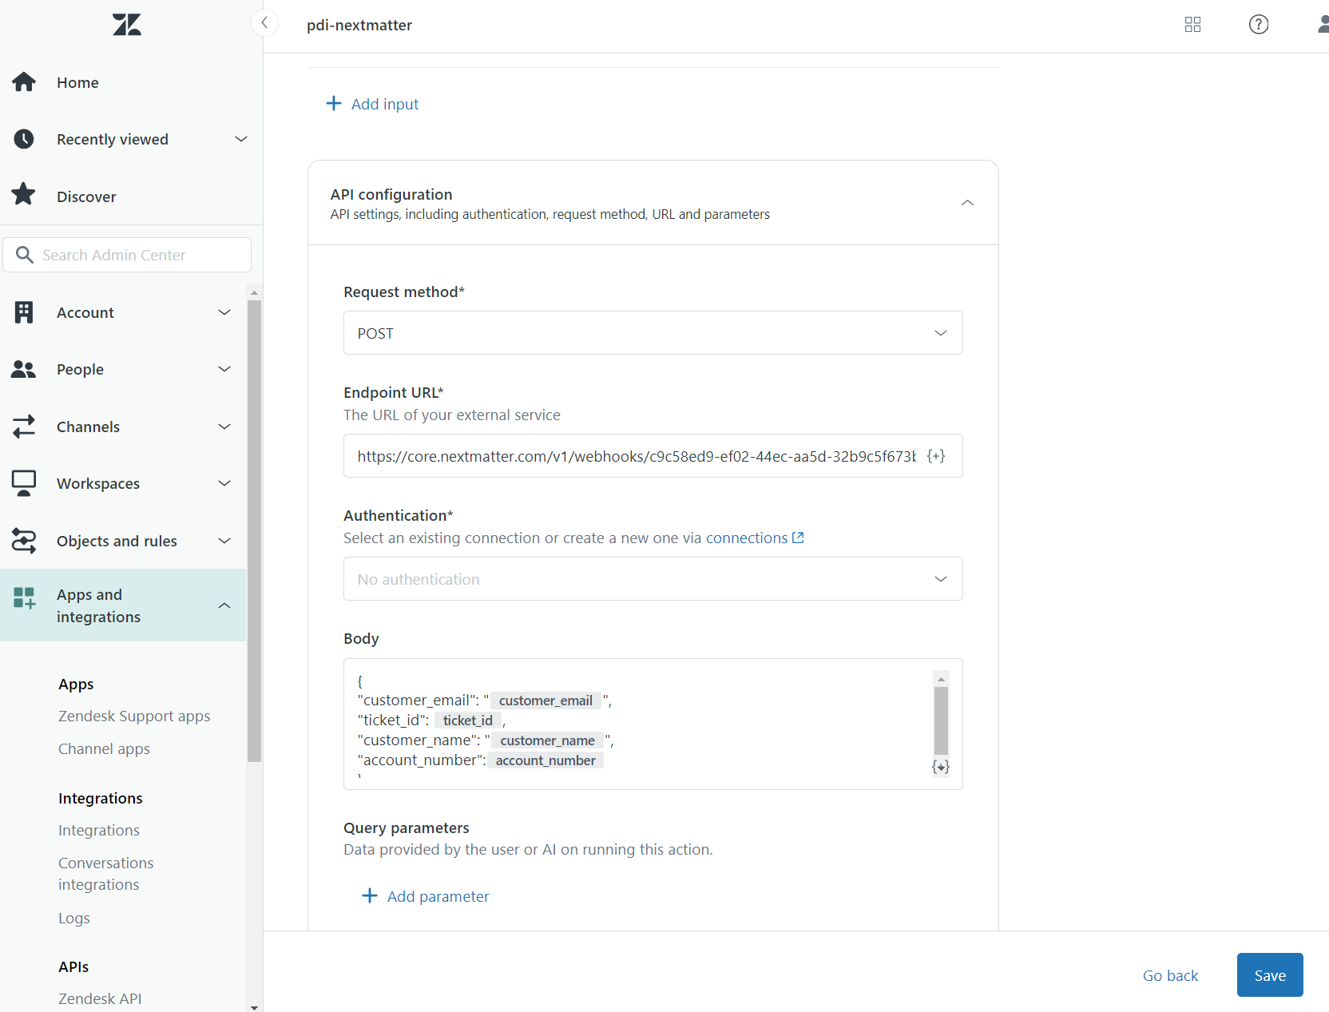Click the Apps and integrations icon
1329x1012 pixels.
(x=24, y=597)
